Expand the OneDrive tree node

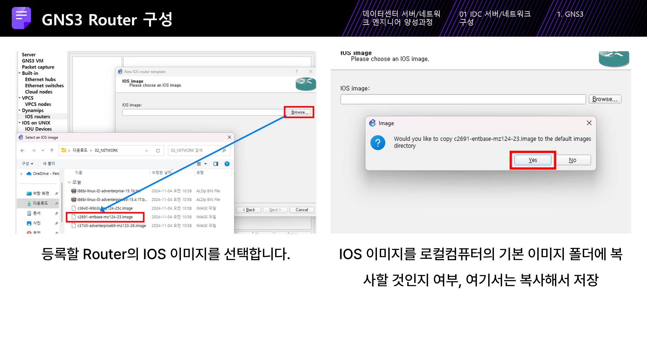coord(21,174)
